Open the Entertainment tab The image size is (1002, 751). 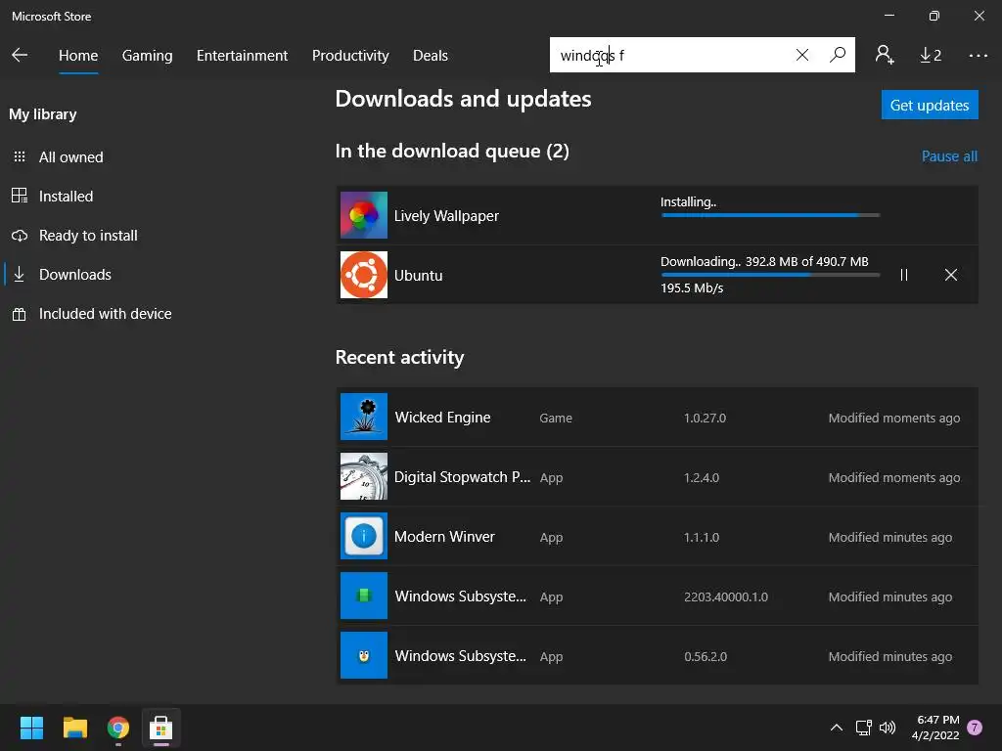click(x=243, y=56)
